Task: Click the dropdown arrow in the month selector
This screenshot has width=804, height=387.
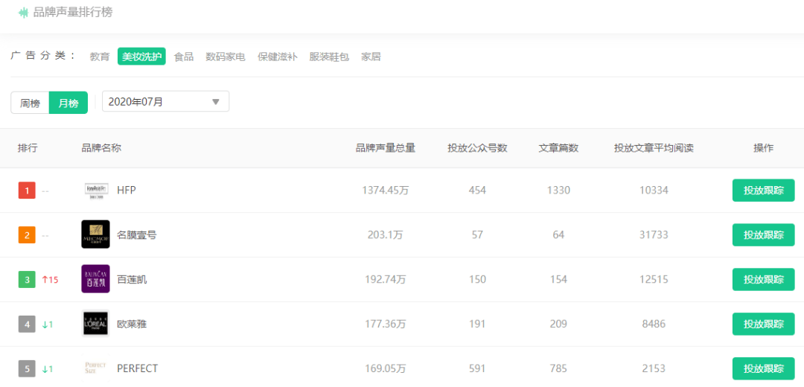Action: coord(216,101)
